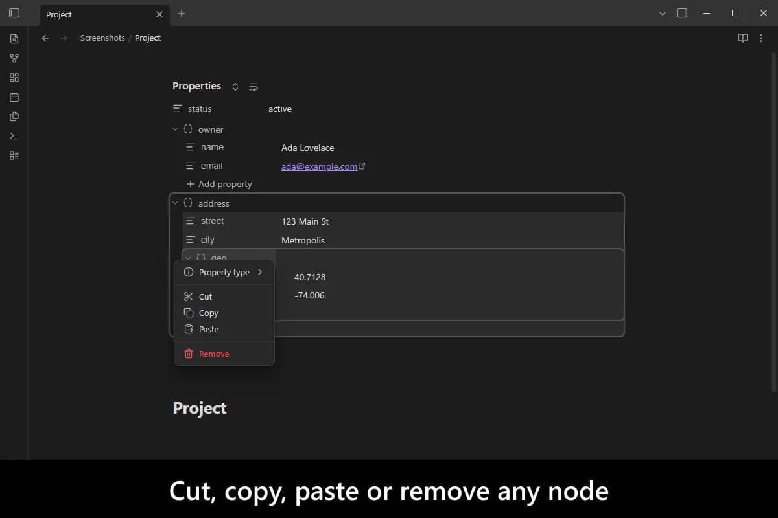778x518 pixels.
Task: Click the wrap icon beside Properties heading
Action: tap(253, 87)
